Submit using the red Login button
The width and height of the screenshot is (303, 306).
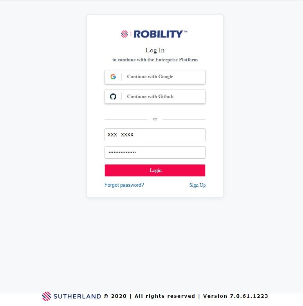click(155, 170)
